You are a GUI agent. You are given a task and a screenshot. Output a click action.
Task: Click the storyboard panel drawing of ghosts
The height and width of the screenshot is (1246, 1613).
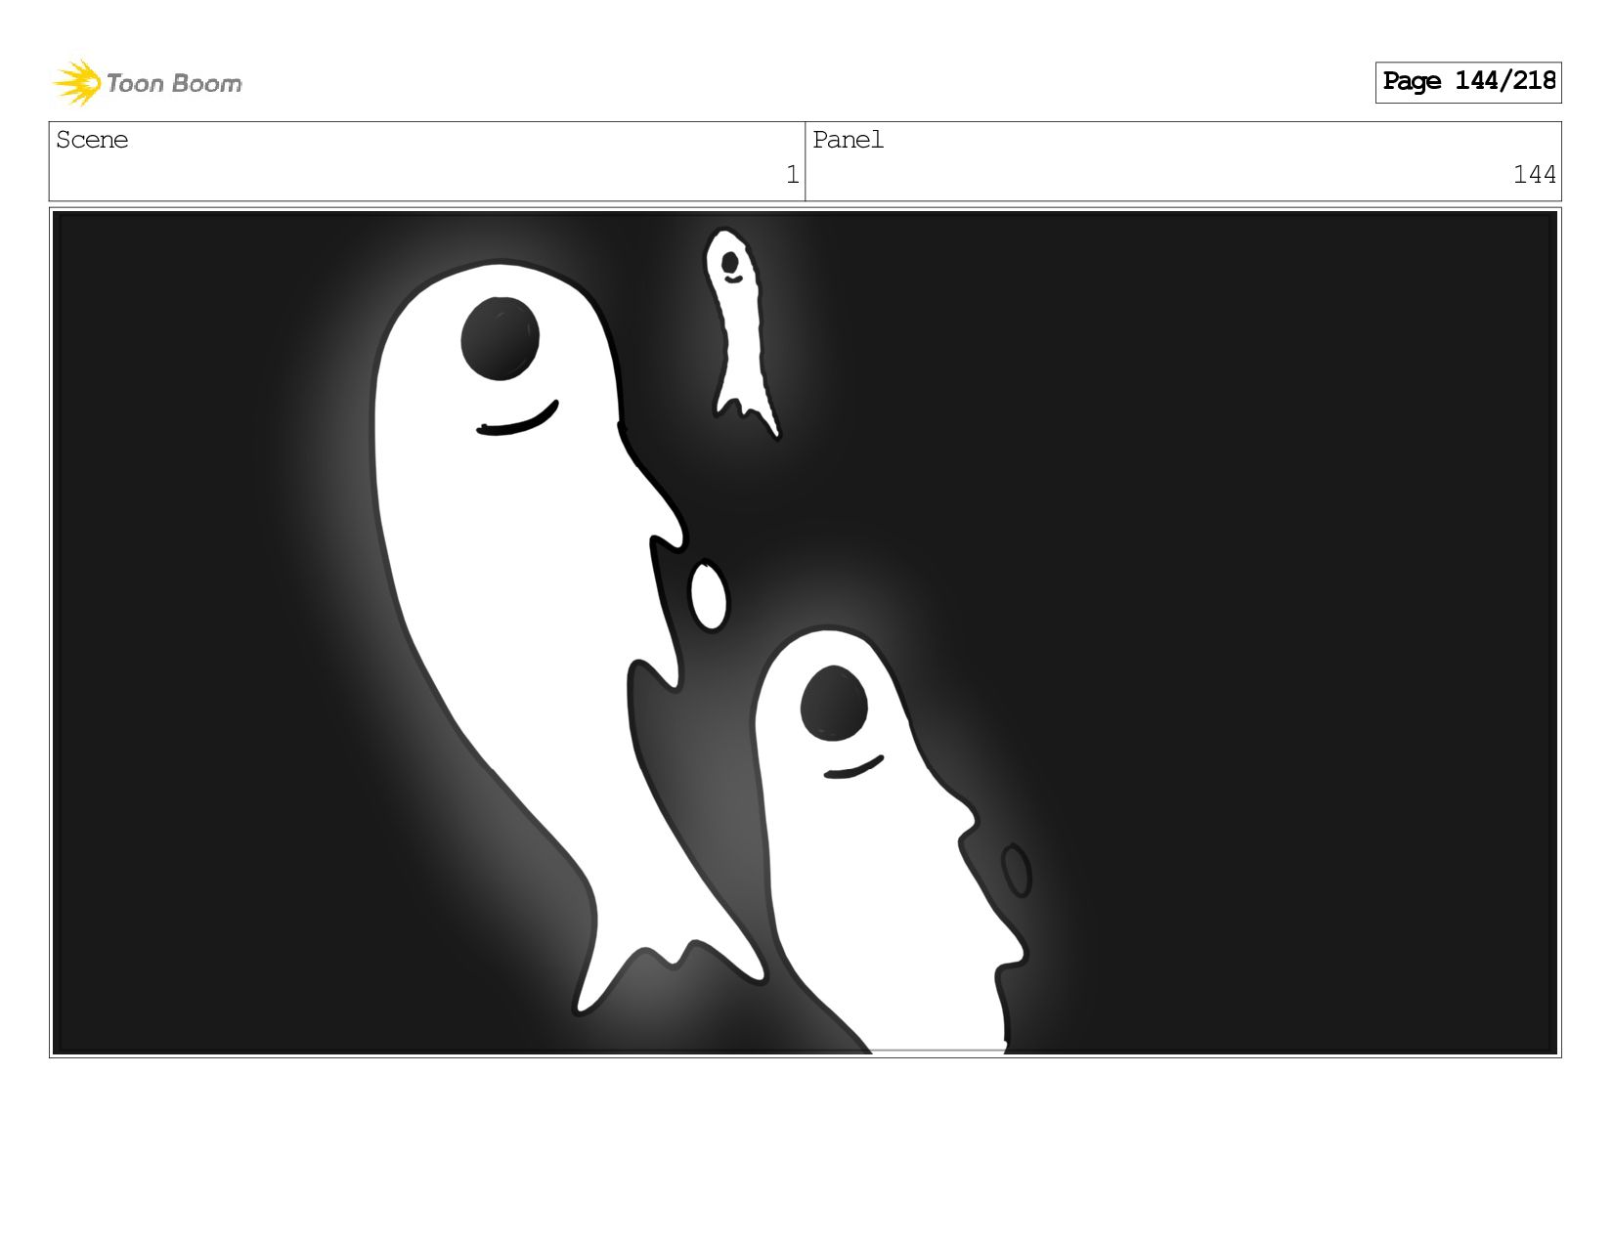(806, 632)
